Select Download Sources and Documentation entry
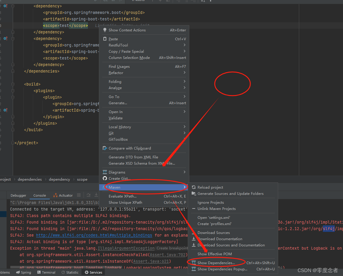Screen dimensions: 343x276 233,245
